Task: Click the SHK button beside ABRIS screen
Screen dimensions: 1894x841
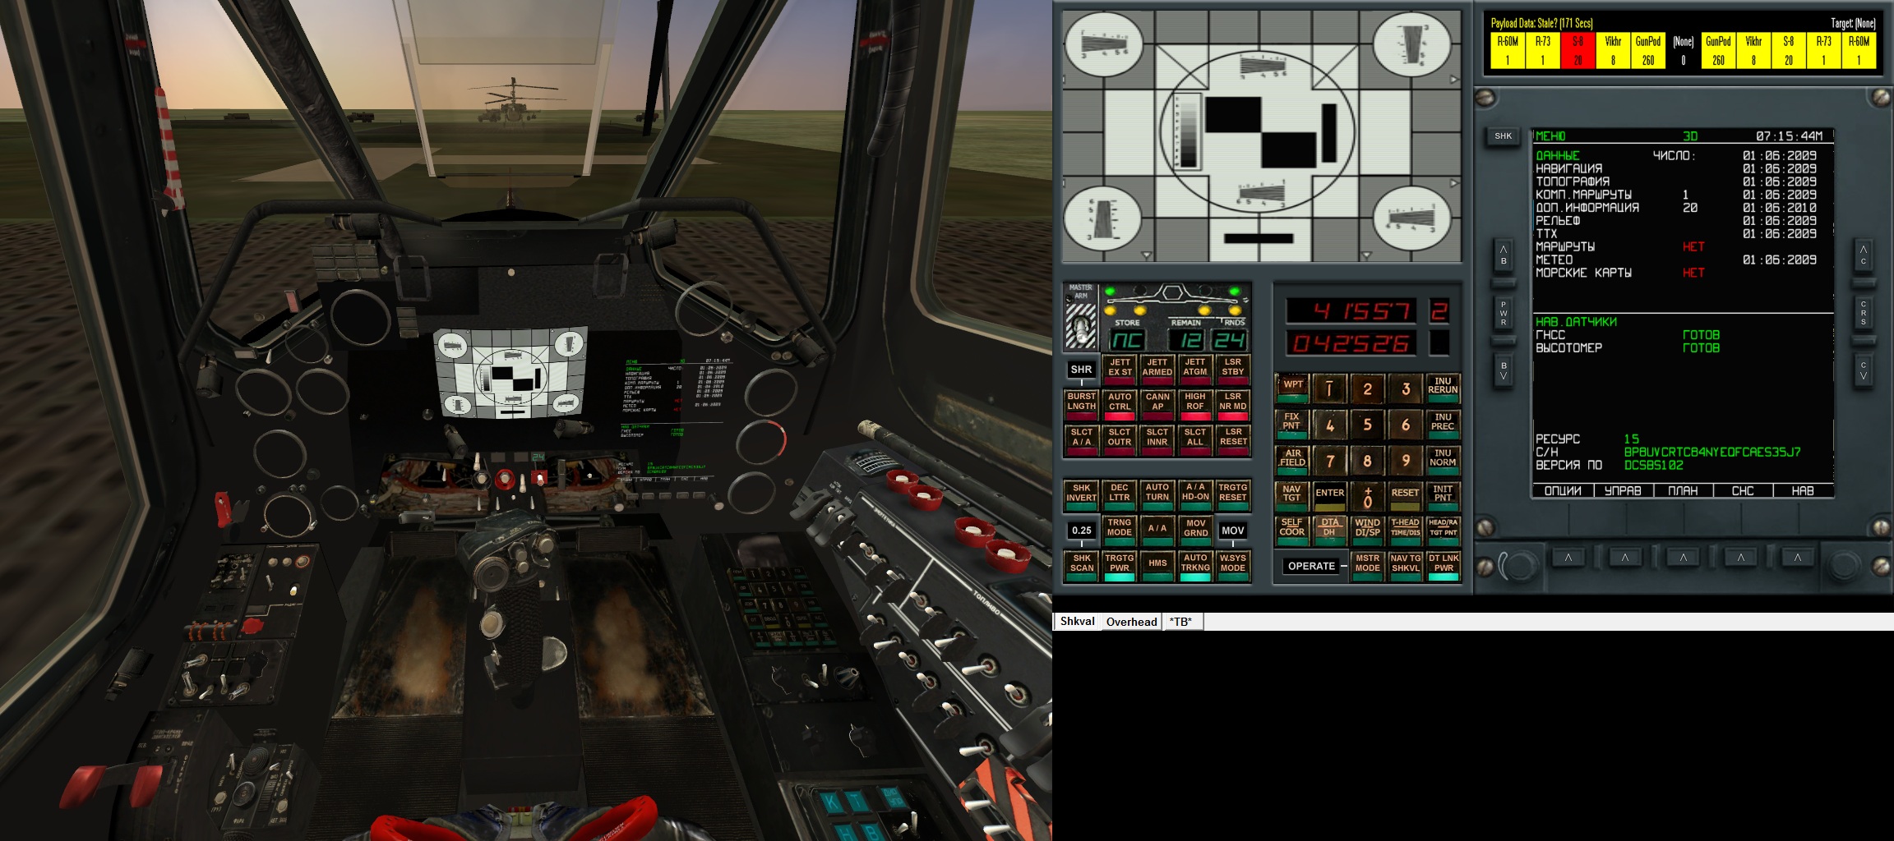Action: [1503, 136]
